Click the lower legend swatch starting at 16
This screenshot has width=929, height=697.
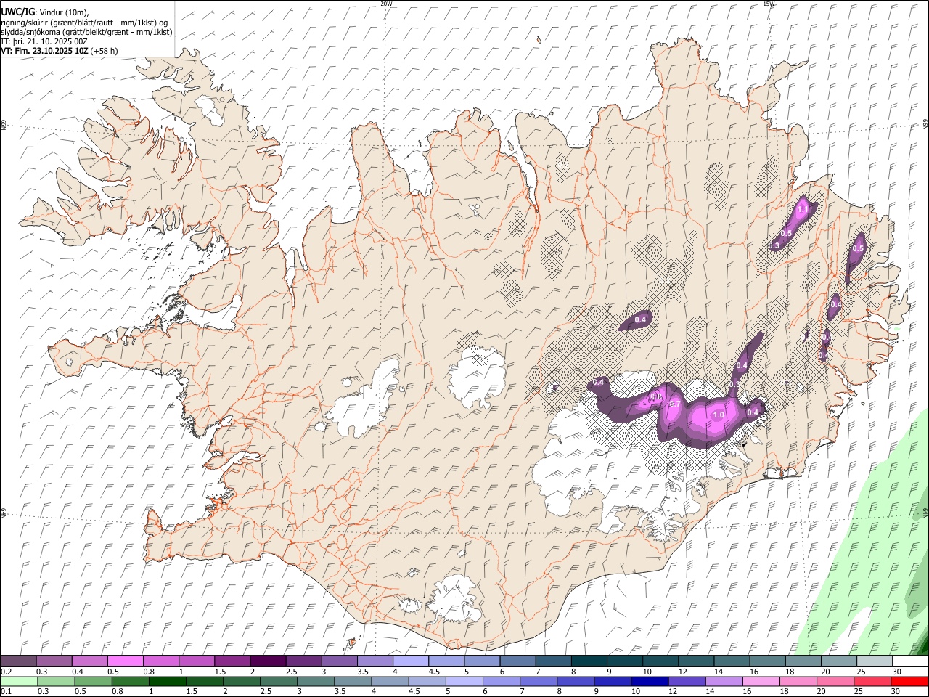click(761, 681)
